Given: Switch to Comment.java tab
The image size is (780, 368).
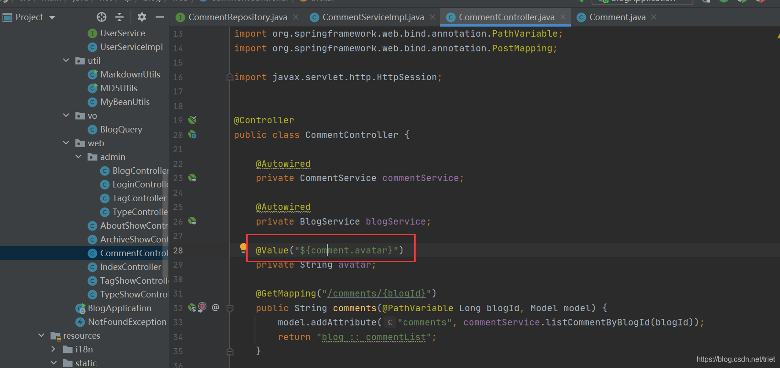Looking at the screenshot, I should [x=617, y=17].
